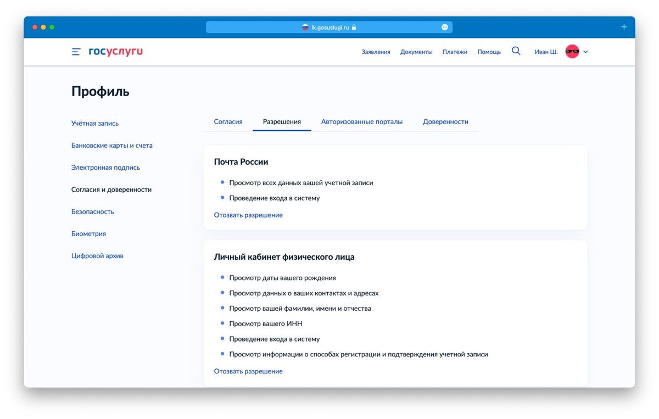Image resolution: width=659 pixels, height=419 pixels.
Task: Click the Russian flag site icon in address bar
Action: [x=305, y=27]
